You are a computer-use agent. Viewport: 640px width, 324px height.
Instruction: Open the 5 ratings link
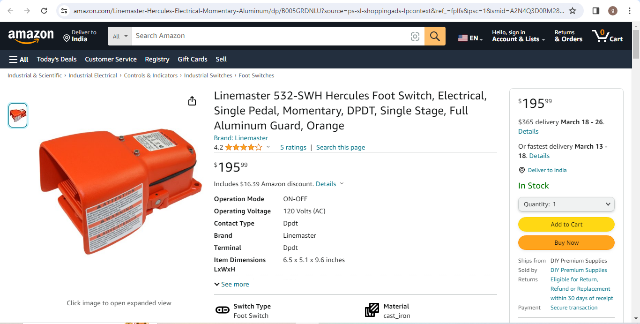tap(293, 147)
